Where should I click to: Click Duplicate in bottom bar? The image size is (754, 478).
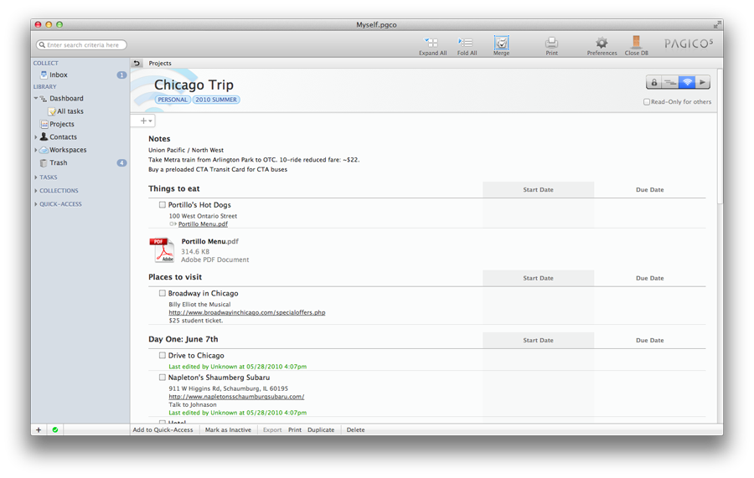321,430
